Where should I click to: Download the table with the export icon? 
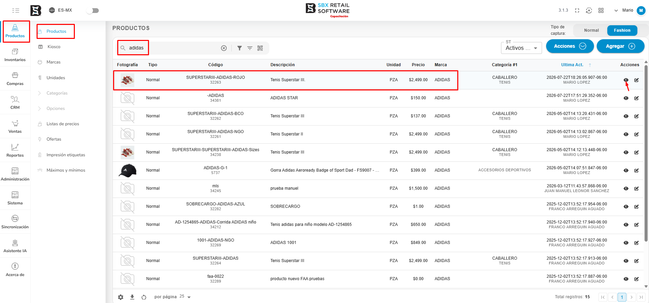pos(132,297)
